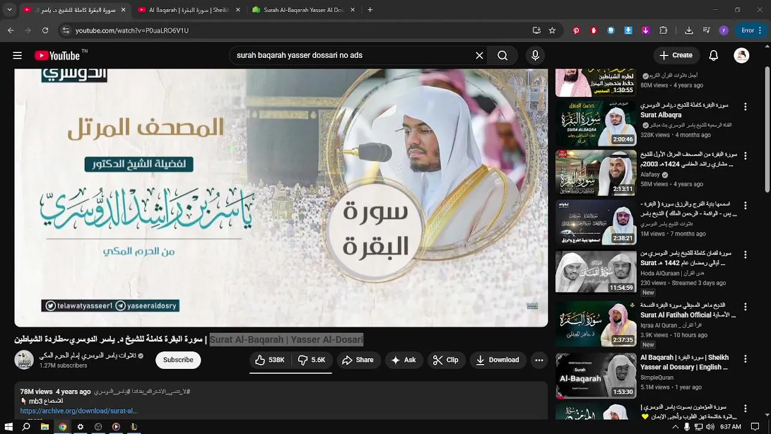Open Chrome profile avatar Y
The width and height of the screenshot is (771, 434).
click(723, 30)
